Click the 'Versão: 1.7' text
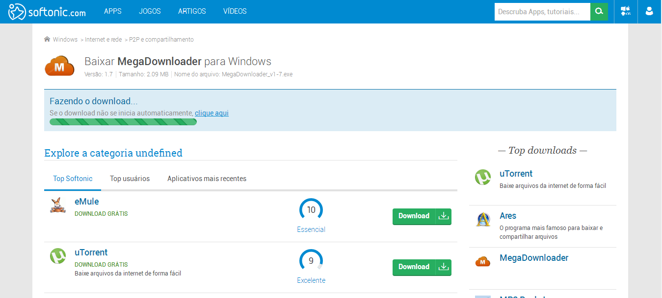 (x=99, y=74)
